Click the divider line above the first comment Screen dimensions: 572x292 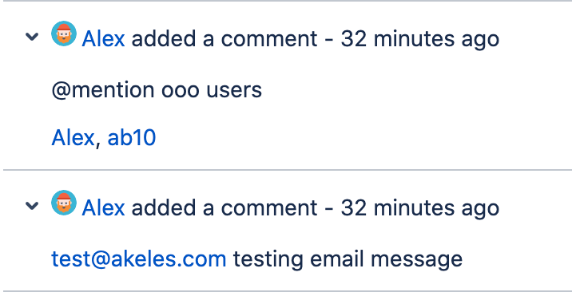(286, 1)
